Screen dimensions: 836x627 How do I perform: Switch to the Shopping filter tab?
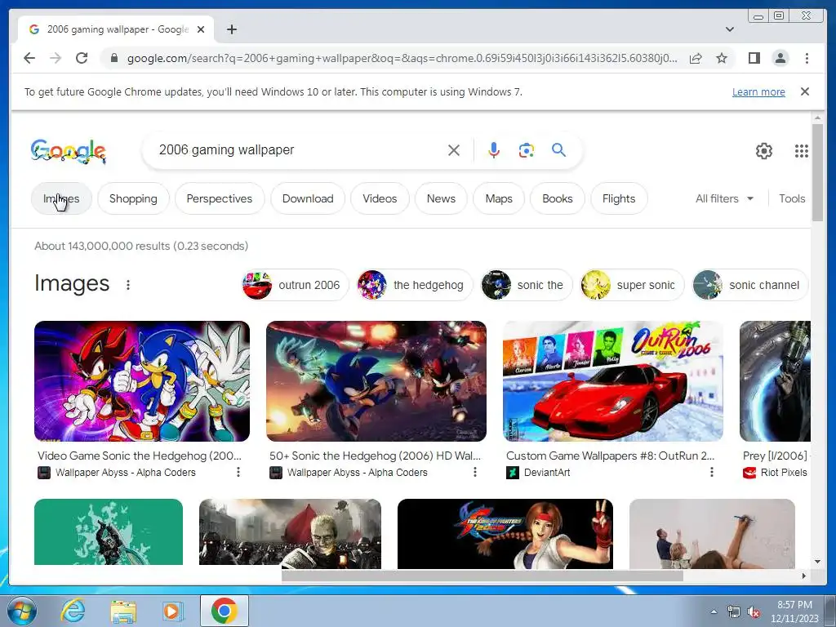point(133,198)
